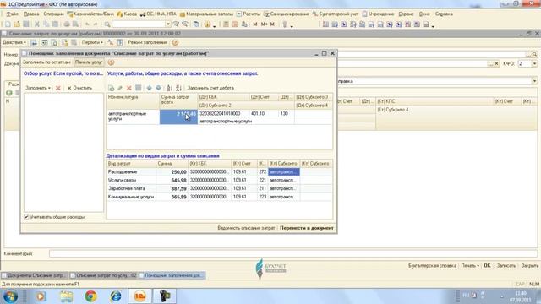Sort descending in services table toolbar
Image resolution: width=541 pixels, height=304 pixels.
(x=178, y=88)
